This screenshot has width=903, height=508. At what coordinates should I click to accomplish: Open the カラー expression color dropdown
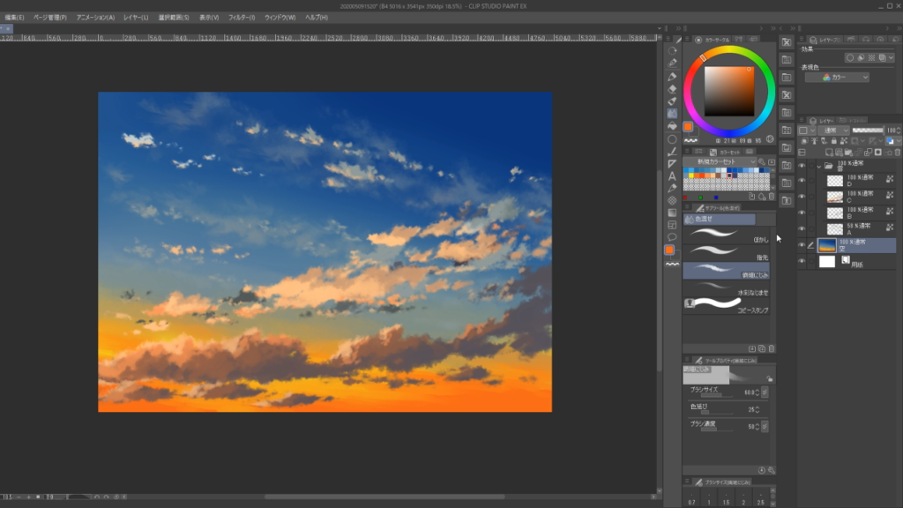837,78
